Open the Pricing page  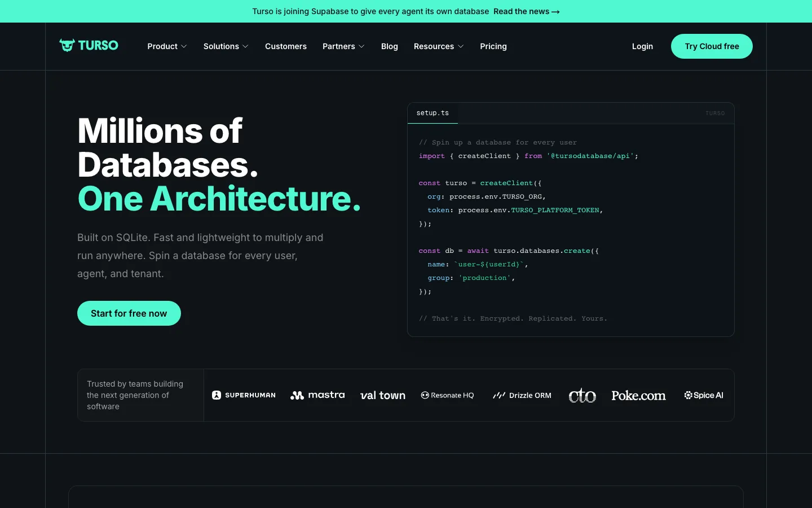[x=493, y=46]
